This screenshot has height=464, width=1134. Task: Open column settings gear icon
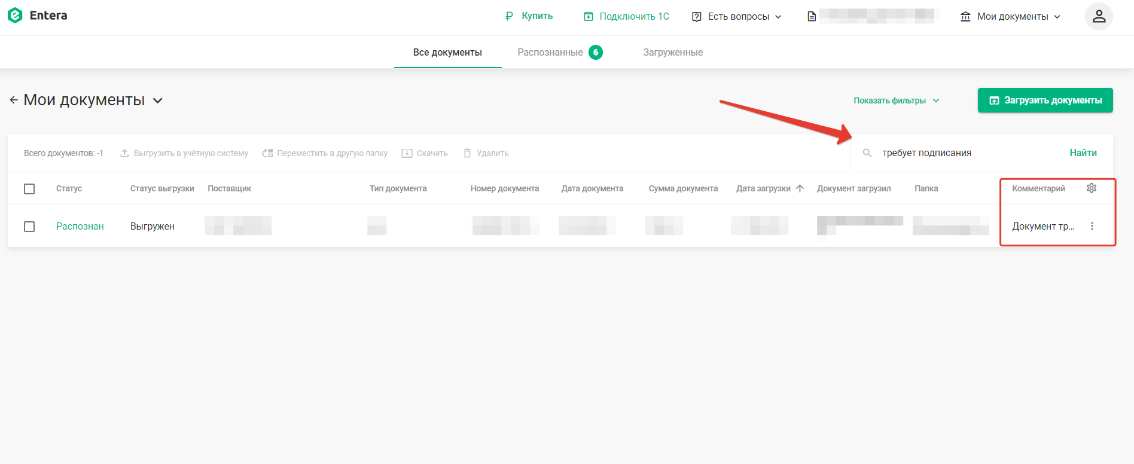click(1092, 188)
